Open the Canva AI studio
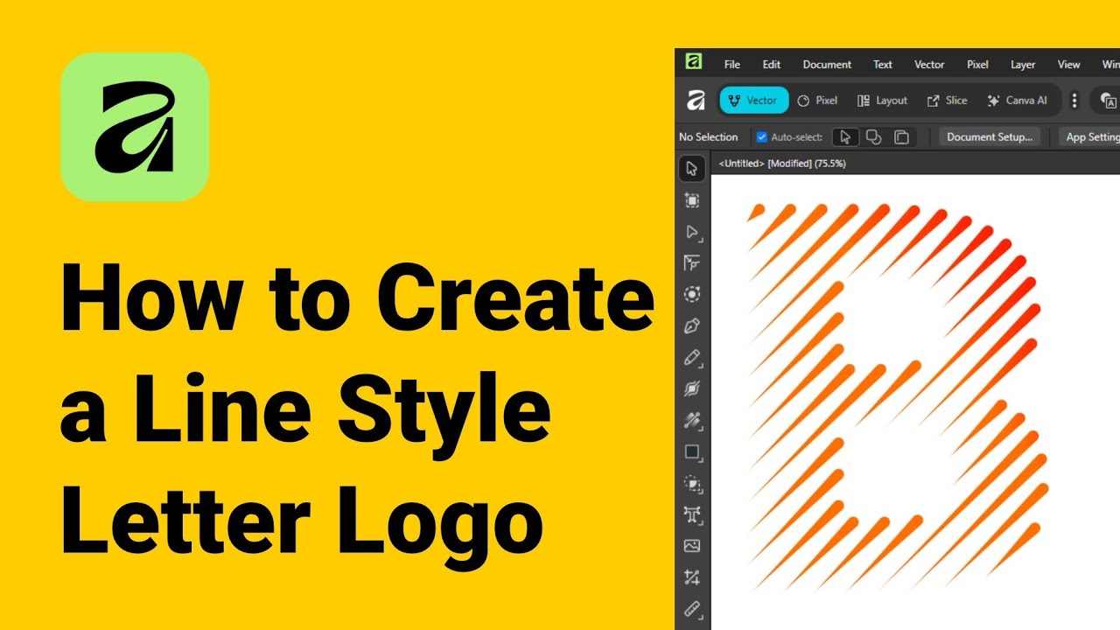1120x630 pixels. pos(1018,101)
